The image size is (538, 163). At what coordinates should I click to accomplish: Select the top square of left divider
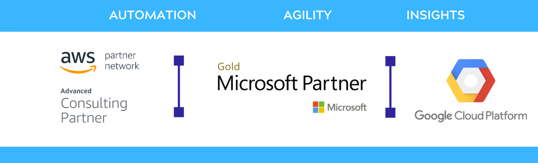click(x=179, y=61)
